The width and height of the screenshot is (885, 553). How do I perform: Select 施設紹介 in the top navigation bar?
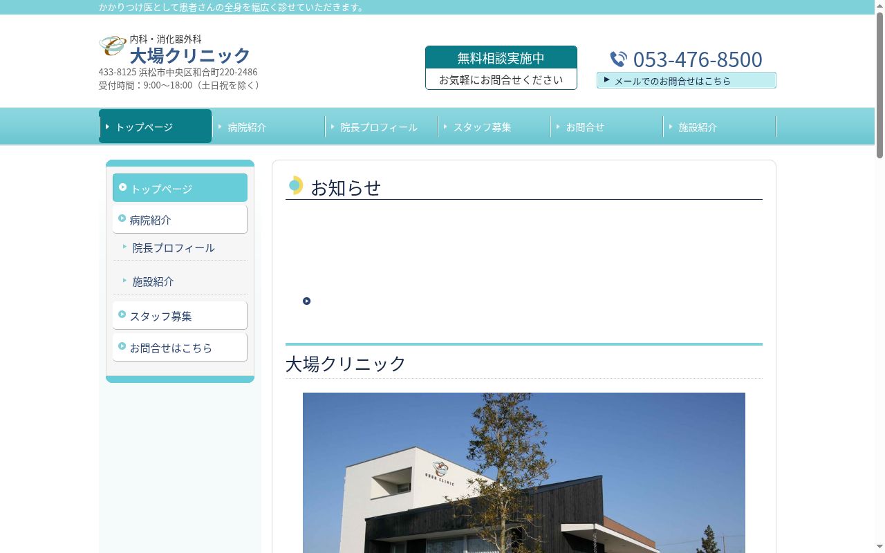click(x=719, y=126)
